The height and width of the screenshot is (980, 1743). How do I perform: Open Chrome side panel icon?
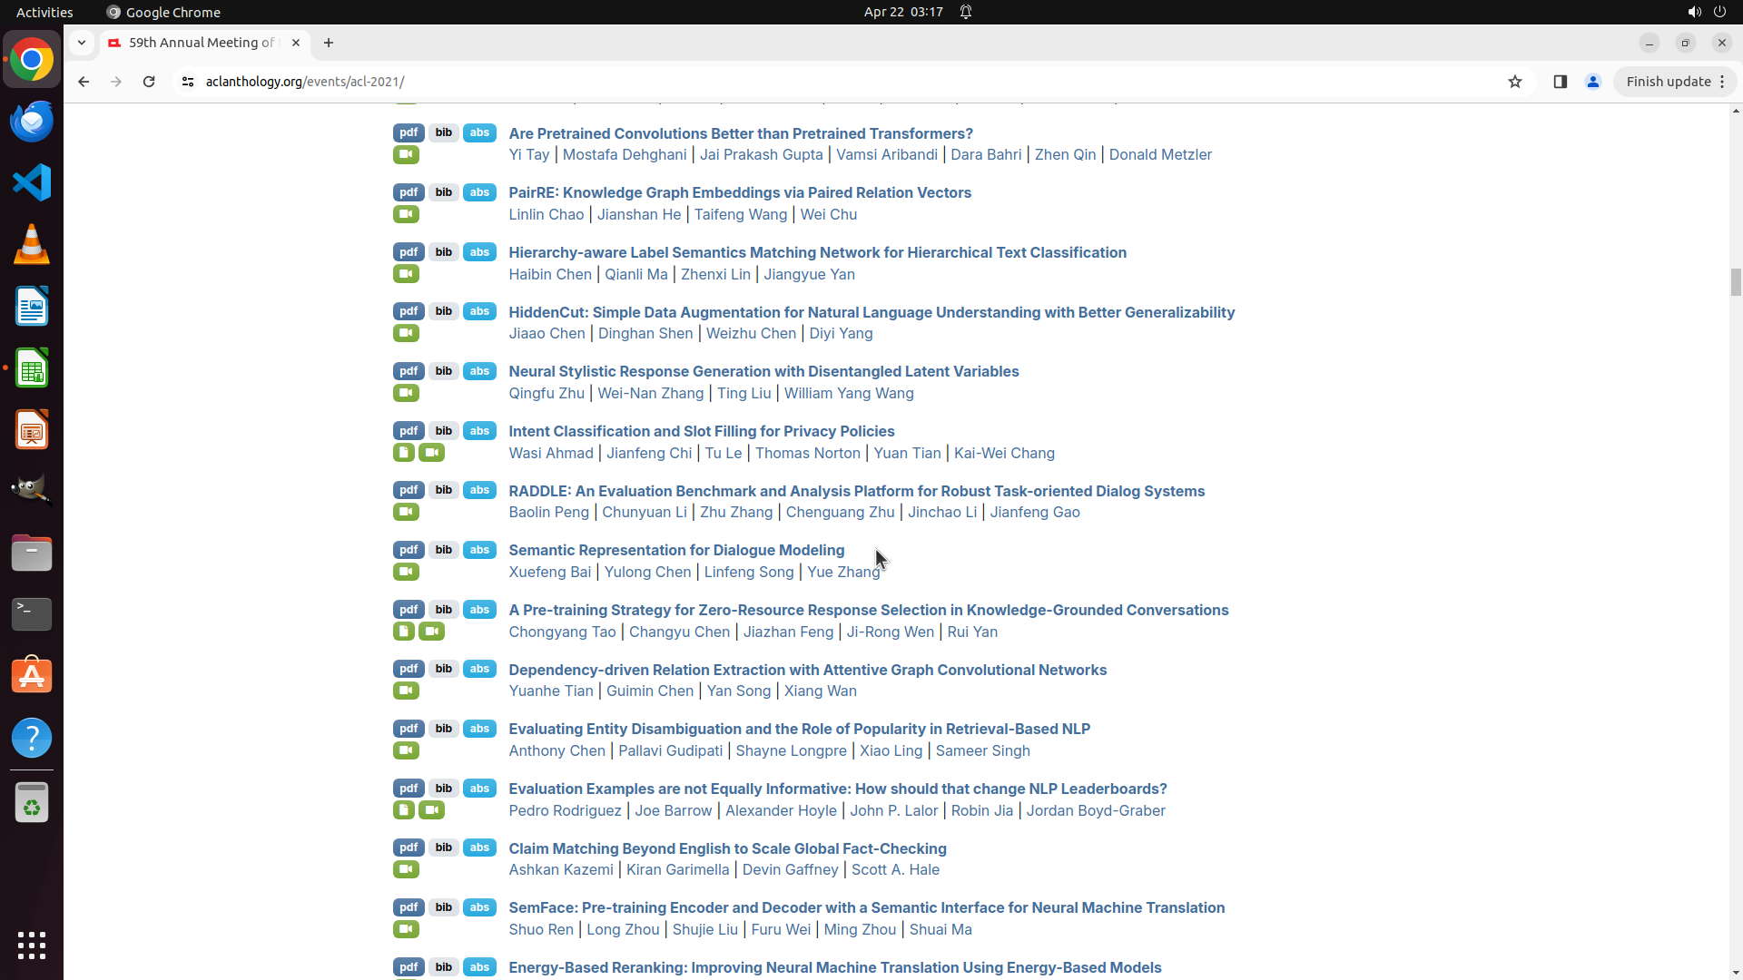click(1560, 82)
